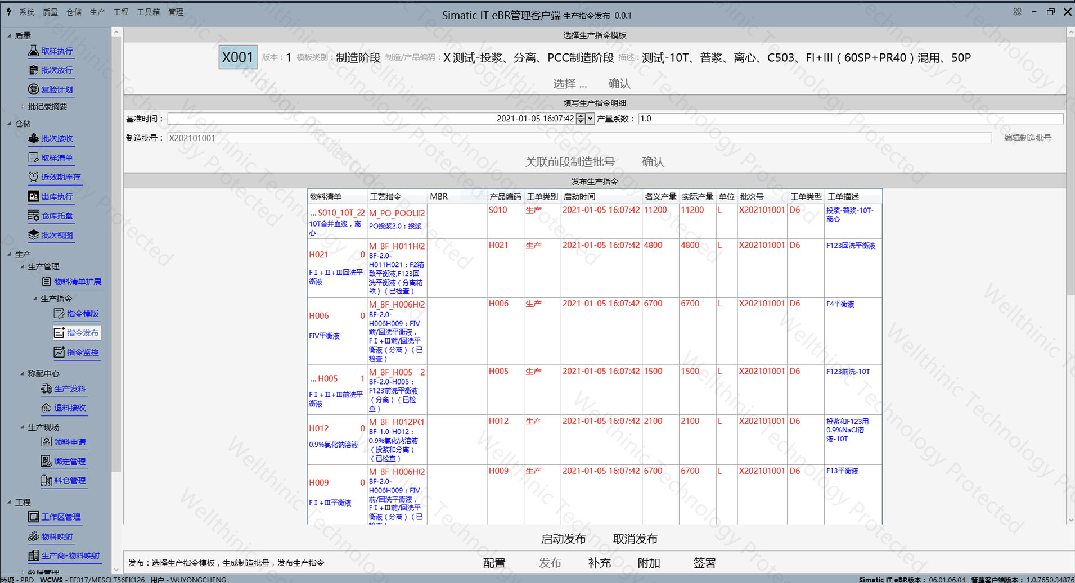The width and height of the screenshot is (1075, 583).
Task: Select 指令发布 instruction release icon
Action: pos(60,333)
